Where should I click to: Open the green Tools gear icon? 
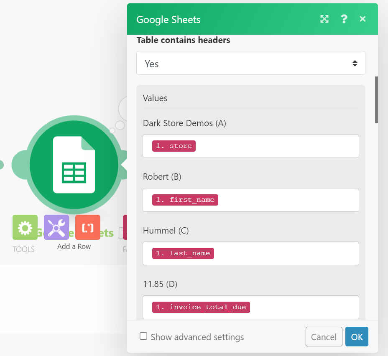(x=25, y=227)
